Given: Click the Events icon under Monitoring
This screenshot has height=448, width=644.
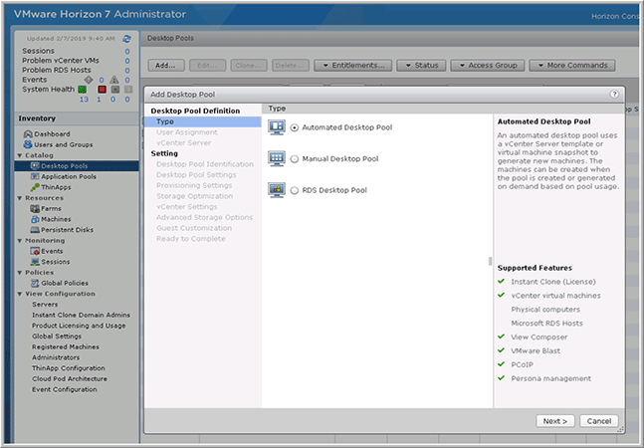Looking at the screenshot, I should click(35, 251).
